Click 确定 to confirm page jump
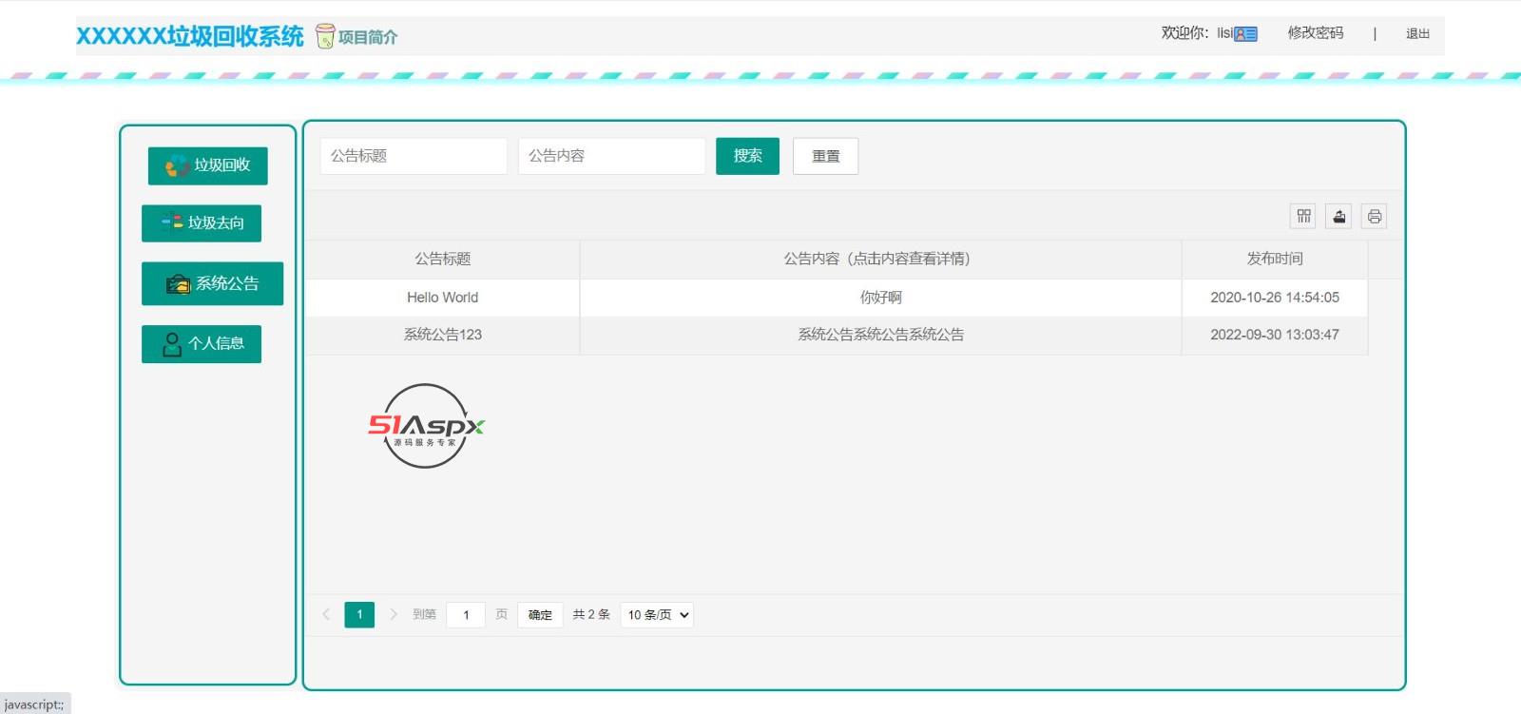The width and height of the screenshot is (1521, 714). [x=540, y=615]
